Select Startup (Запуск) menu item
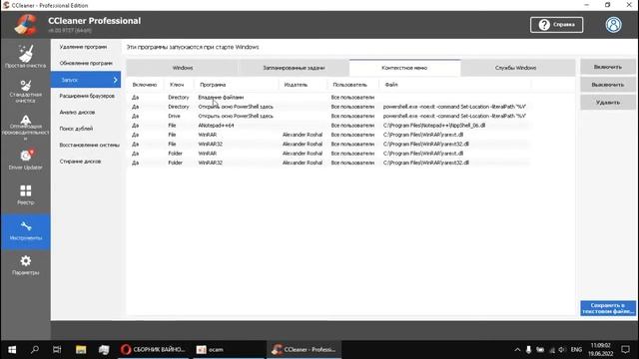The height and width of the screenshot is (359, 639). (x=86, y=80)
